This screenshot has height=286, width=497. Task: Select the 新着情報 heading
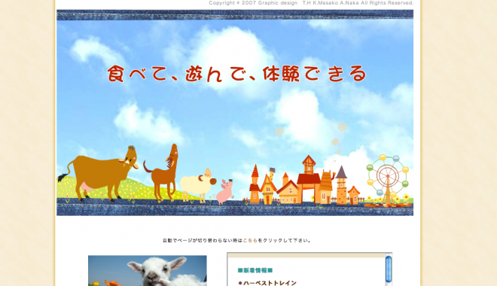[255, 270]
